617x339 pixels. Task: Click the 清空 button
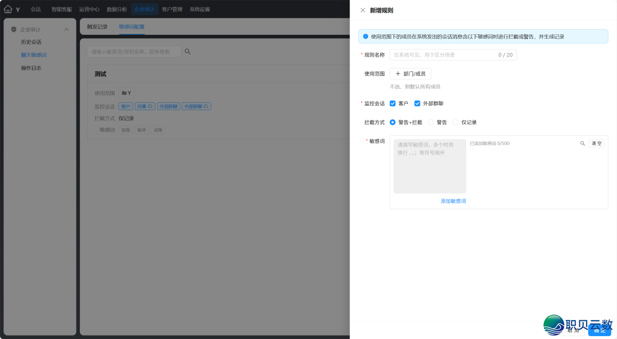[596, 144]
